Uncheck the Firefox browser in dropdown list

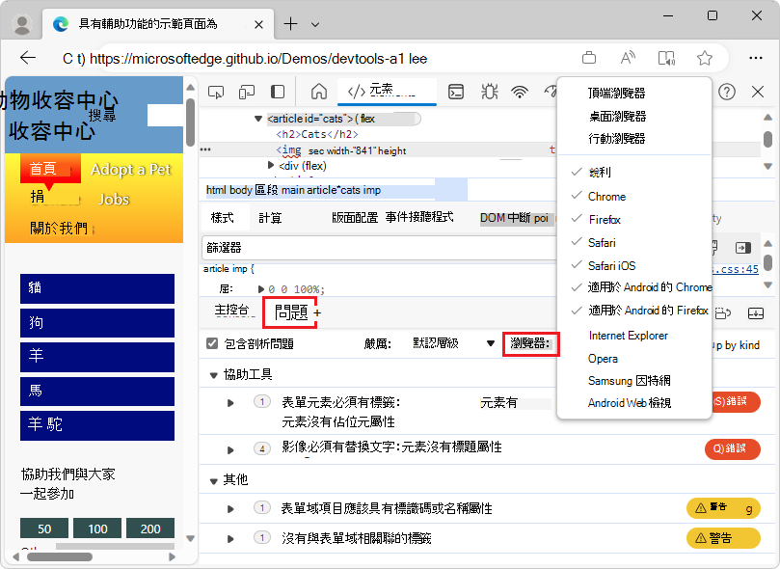pyautogui.click(x=605, y=219)
